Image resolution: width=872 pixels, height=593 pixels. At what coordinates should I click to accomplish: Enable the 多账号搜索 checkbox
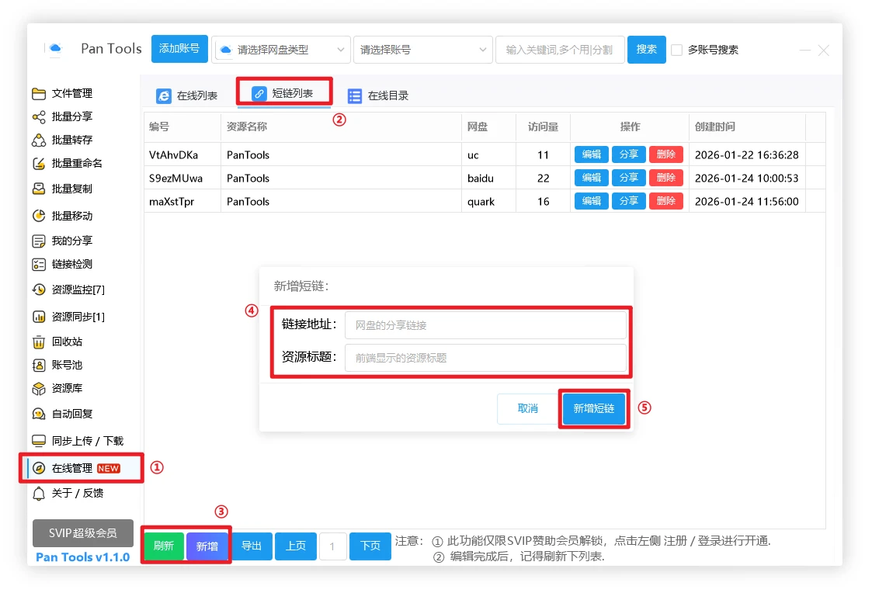[676, 50]
